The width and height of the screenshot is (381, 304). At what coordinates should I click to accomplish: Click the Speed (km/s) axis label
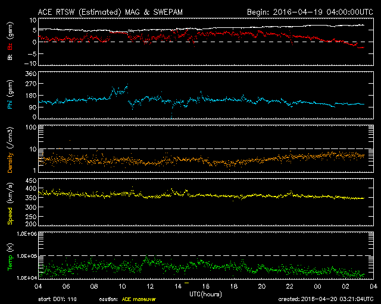click(10, 204)
